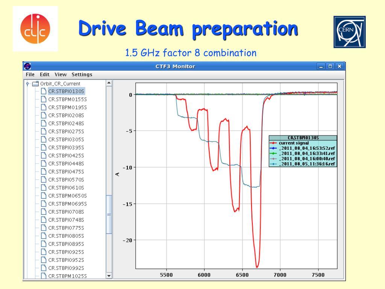Screen dimensions: 385x289
Task: Select tree item CR.STBPI0130S
Action: click(x=66, y=91)
